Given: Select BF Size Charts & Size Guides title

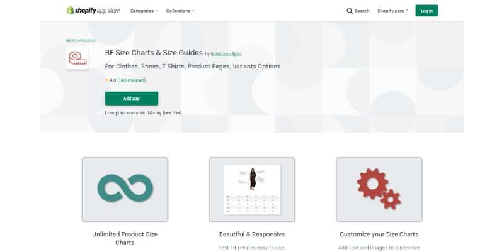Looking at the screenshot, I should [154, 53].
